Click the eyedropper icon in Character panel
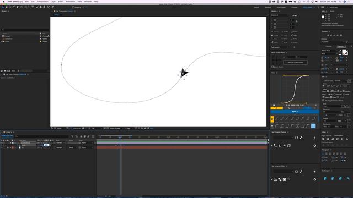Viewport: 353px width, 198px height. pyautogui.click(x=340, y=51)
